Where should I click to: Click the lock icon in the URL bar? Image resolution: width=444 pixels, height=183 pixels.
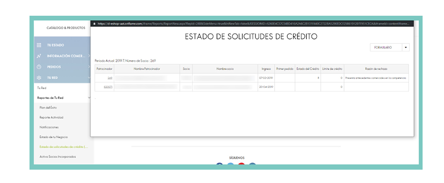[x=95, y=24]
